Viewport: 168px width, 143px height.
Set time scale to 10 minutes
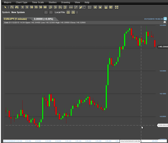31,7
